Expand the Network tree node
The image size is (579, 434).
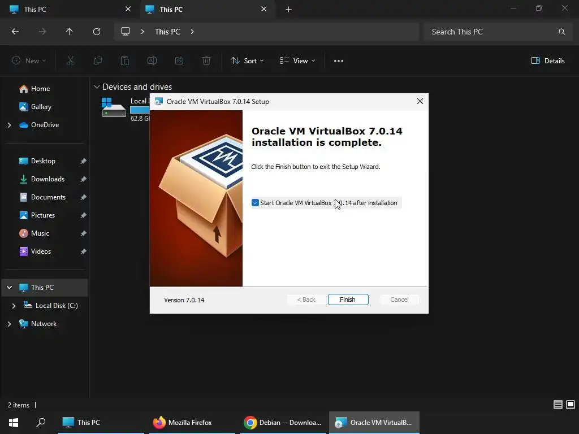[9, 324]
